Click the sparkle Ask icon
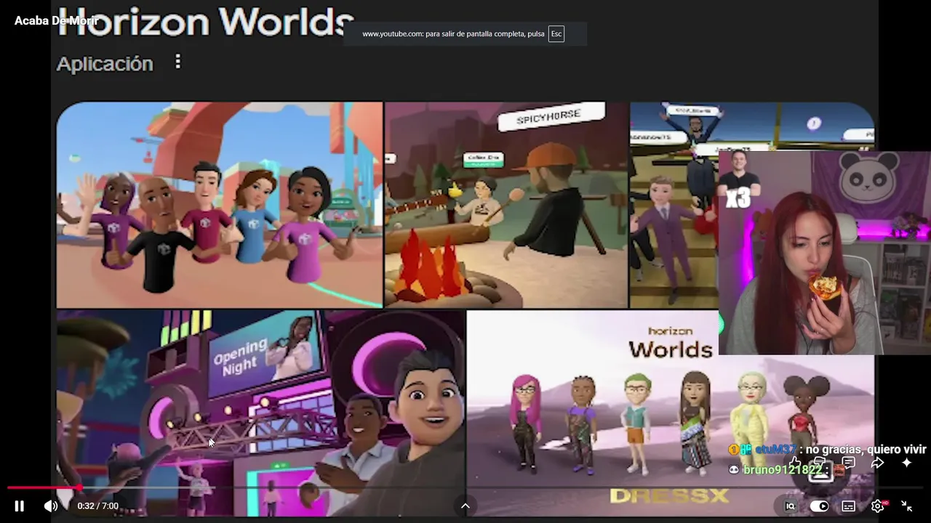 pos(907,463)
